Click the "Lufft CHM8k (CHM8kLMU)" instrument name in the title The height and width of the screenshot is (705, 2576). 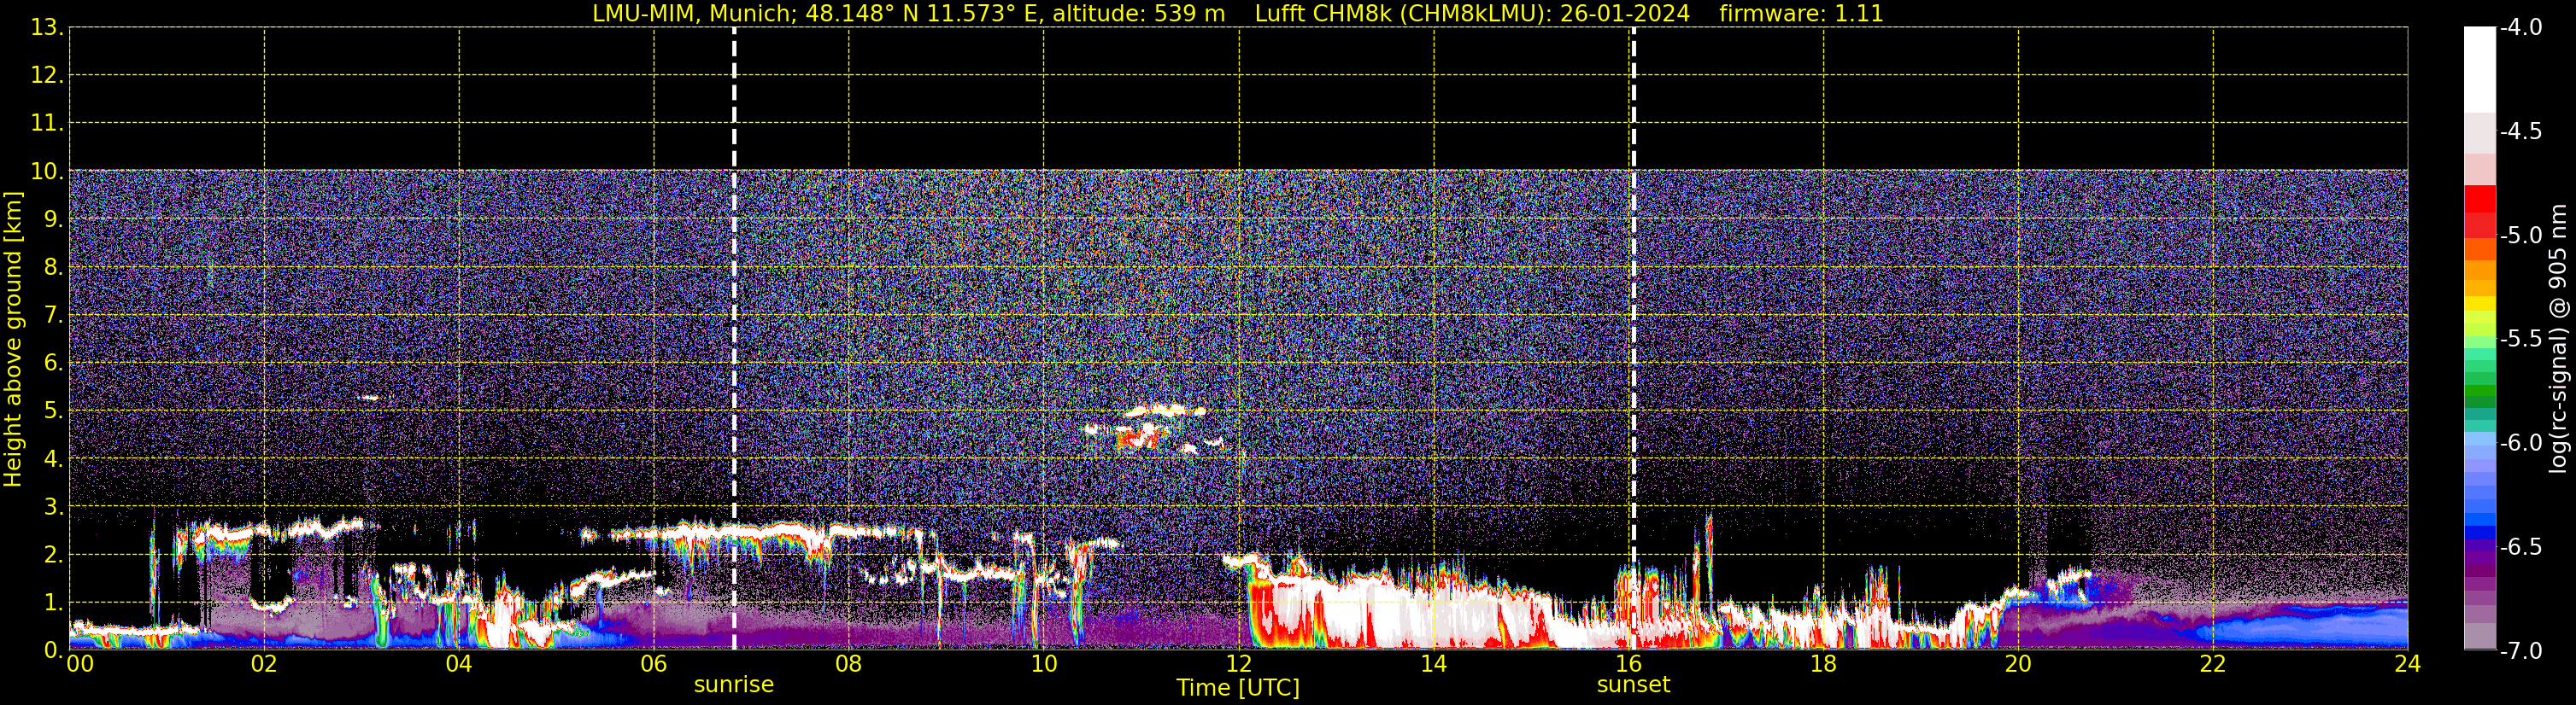pyautogui.click(x=1400, y=14)
